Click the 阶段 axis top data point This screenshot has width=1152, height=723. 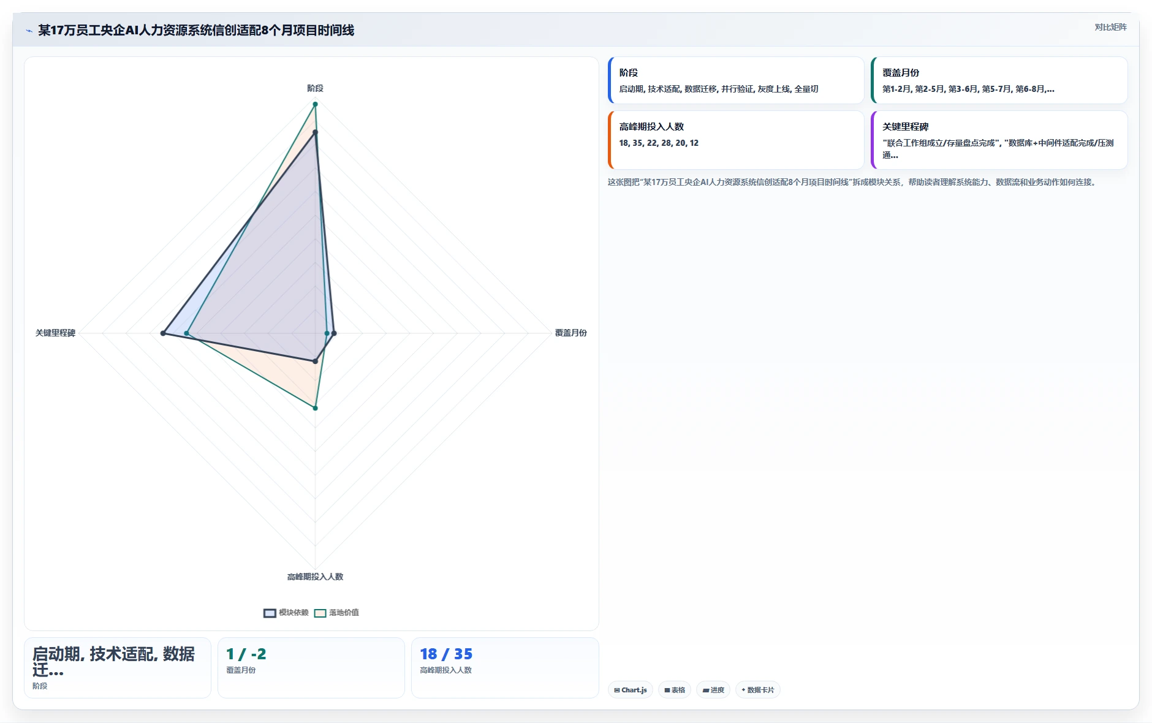click(x=316, y=104)
